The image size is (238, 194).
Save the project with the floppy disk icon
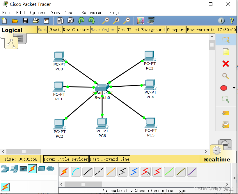click(x=25, y=21)
